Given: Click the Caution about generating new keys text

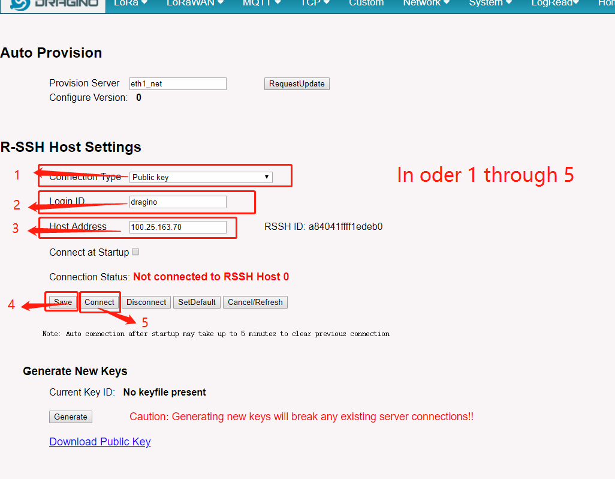Looking at the screenshot, I should point(302,417).
